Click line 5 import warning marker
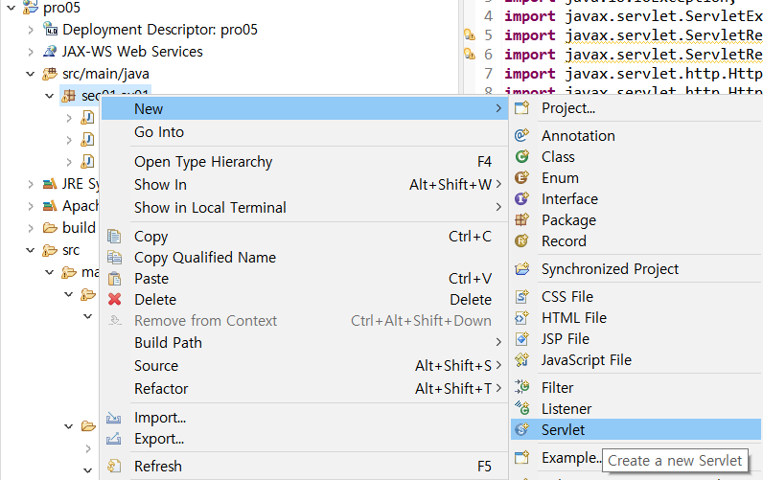Viewport: 763px width, 480px height. coord(469,34)
